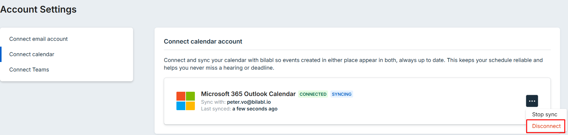Click the calendar sync description paragraph

coord(353,64)
